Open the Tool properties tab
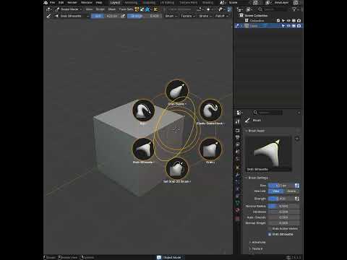Screen dimensions: 347x260 coord(238,121)
